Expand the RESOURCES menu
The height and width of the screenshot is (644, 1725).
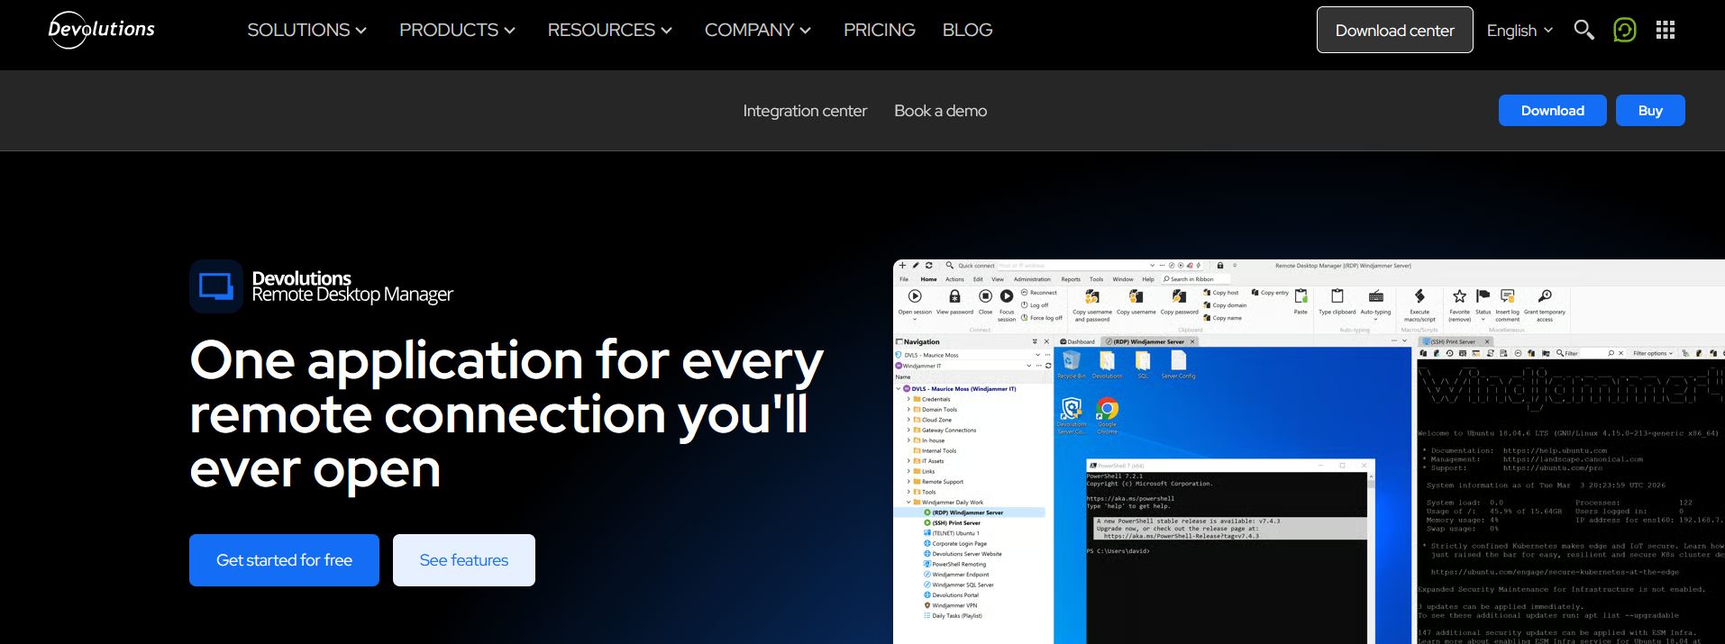tap(610, 30)
